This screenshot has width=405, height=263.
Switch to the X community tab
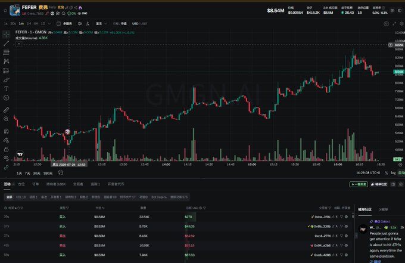pyautogui.click(x=384, y=209)
